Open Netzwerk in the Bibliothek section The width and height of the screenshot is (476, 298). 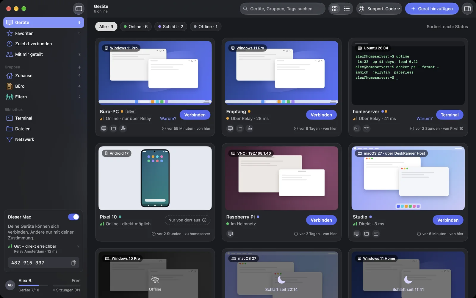tap(43, 139)
